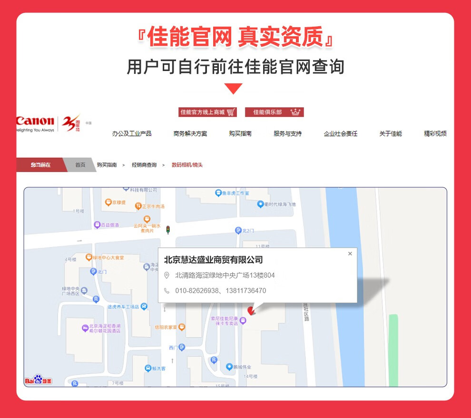This screenshot has height=418, width=471.
Task: Click 经销商查询 in the breadcrumb
Action: [144, 165]
